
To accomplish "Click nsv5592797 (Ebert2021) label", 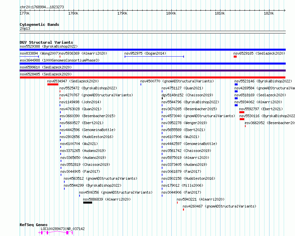I will pos(261,109).
